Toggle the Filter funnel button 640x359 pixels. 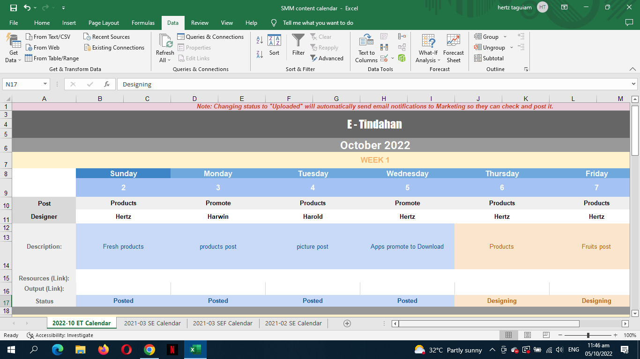(x=298, y=45)
